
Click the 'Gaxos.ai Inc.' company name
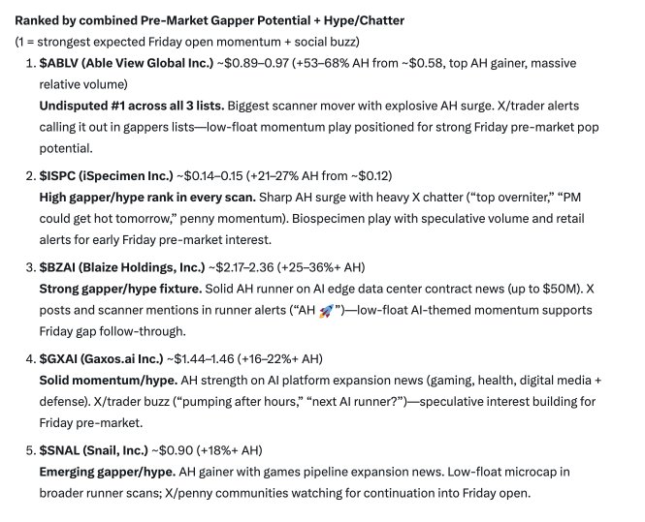[x=122, y=359]
